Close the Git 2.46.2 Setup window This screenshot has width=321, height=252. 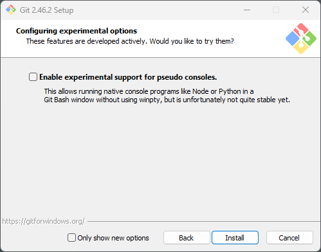306,10
